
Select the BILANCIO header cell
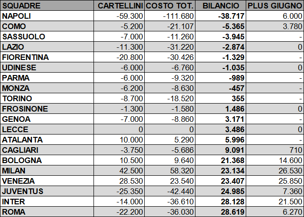tap(221, 6)
